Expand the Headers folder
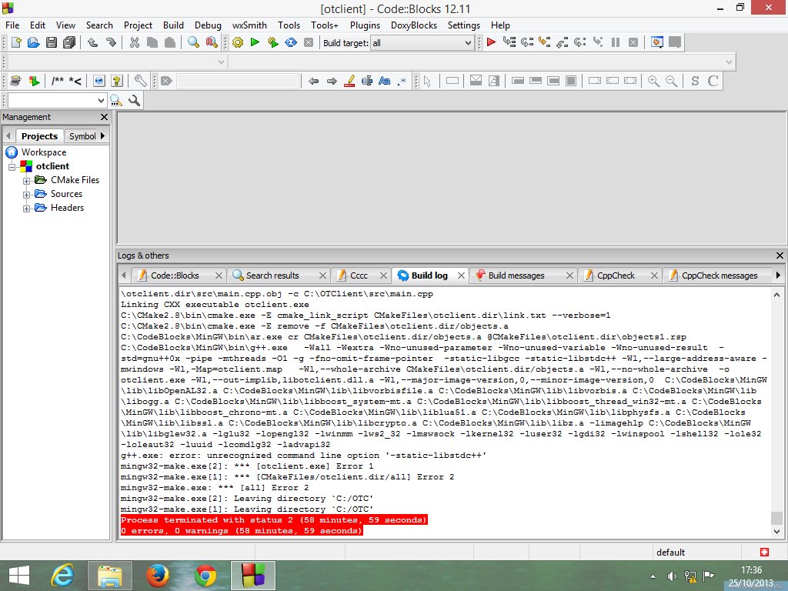The height and width of the screenshot is (591, 788). (26, 209)
